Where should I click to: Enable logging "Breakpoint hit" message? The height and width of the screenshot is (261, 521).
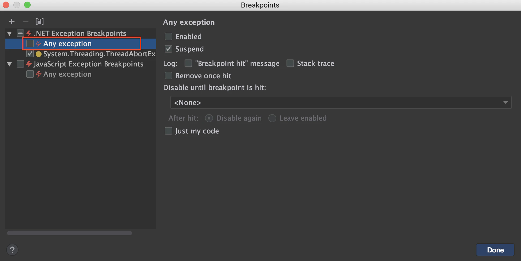pyautogui.click(x=188, y=63)
